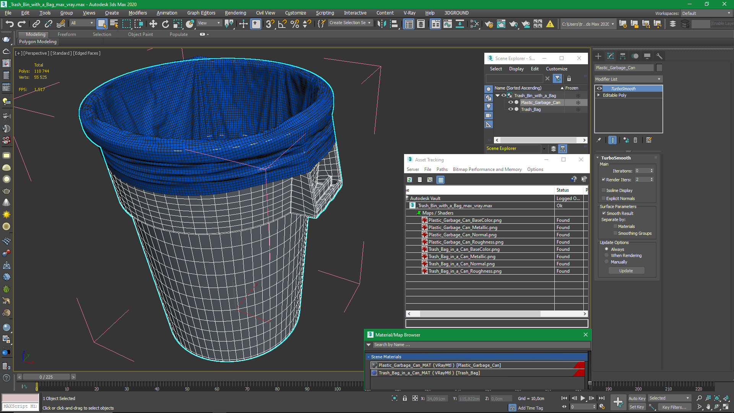Click the Go to Start playback icon

[x=564, y=398]
